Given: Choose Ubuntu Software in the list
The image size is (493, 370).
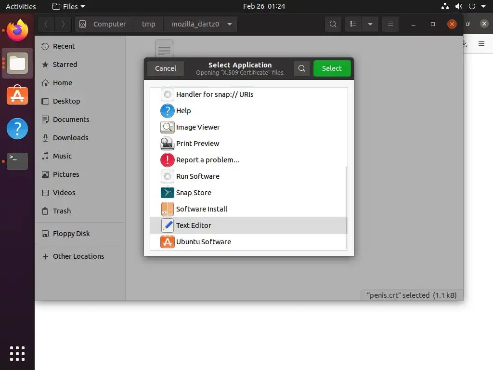Looking at the screenshot, I should [x=248, y=242].
